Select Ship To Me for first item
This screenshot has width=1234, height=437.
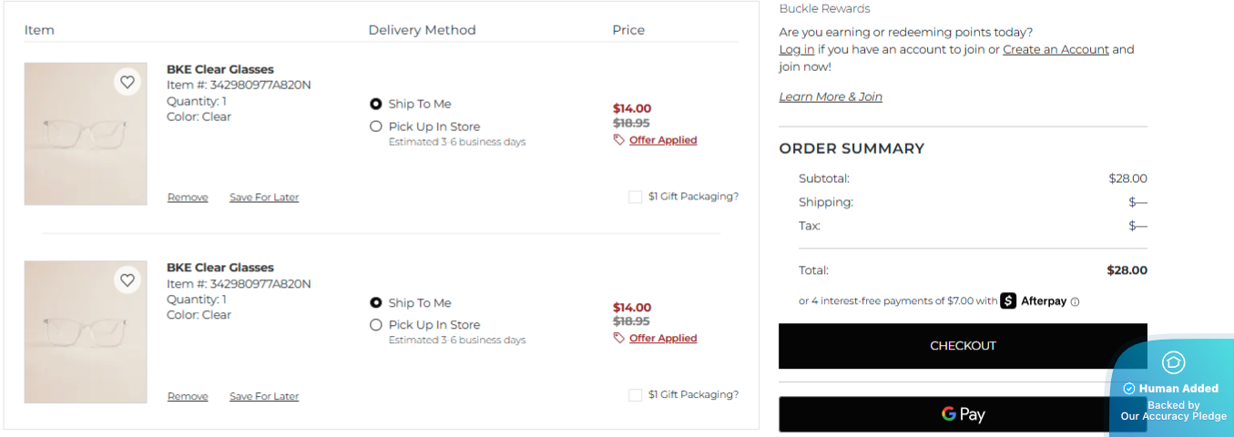375,104
